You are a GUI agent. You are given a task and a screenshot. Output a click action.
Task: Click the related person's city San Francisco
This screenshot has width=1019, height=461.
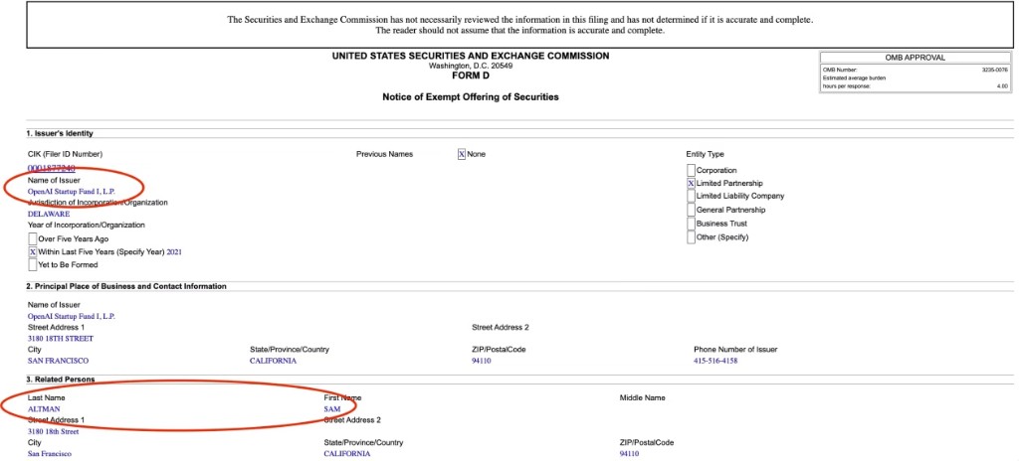point(50,454)
